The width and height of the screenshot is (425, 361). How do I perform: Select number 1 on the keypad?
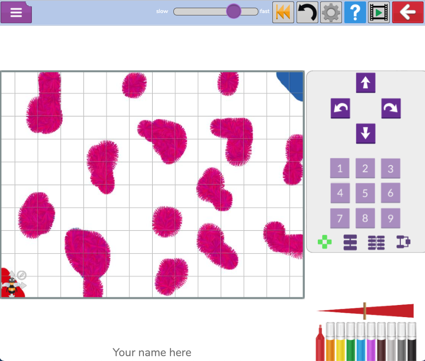[340, 168]
